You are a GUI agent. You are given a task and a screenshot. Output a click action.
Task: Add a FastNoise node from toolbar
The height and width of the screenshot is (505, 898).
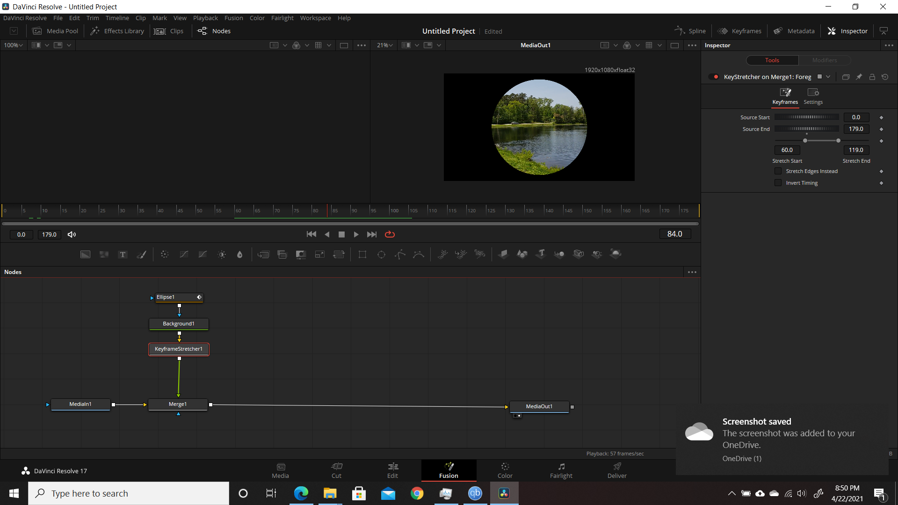[x=104, y=254]
